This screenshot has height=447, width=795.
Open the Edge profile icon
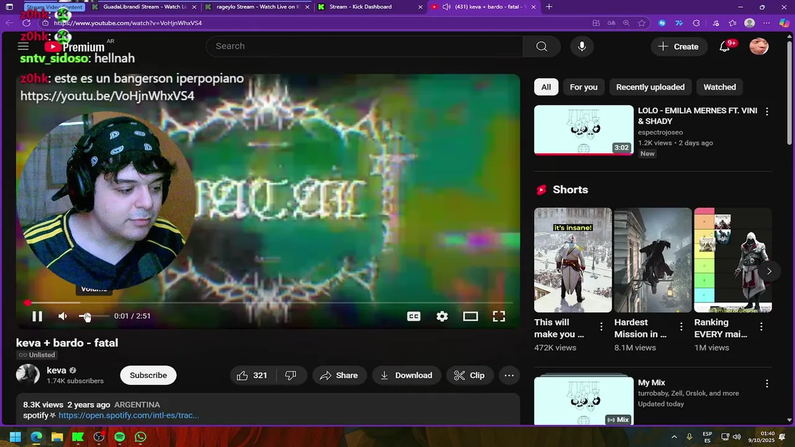[x=750, y=23]
